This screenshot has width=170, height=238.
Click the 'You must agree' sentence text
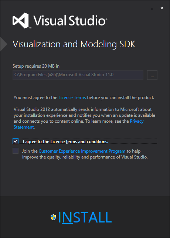coord(84,98)
